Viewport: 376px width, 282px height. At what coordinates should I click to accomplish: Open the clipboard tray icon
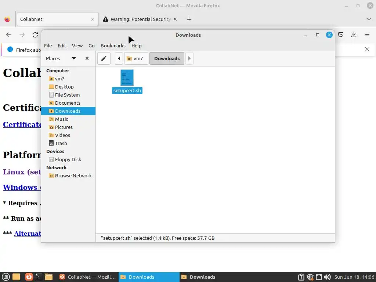pyautogui.click(x=301, y=277)
